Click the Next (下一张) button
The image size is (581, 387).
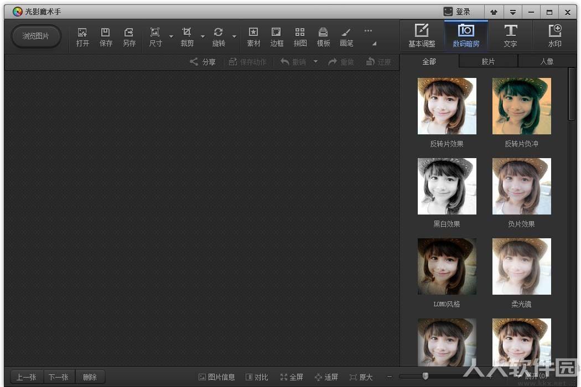pyautogui.click(x=59, y=377)
